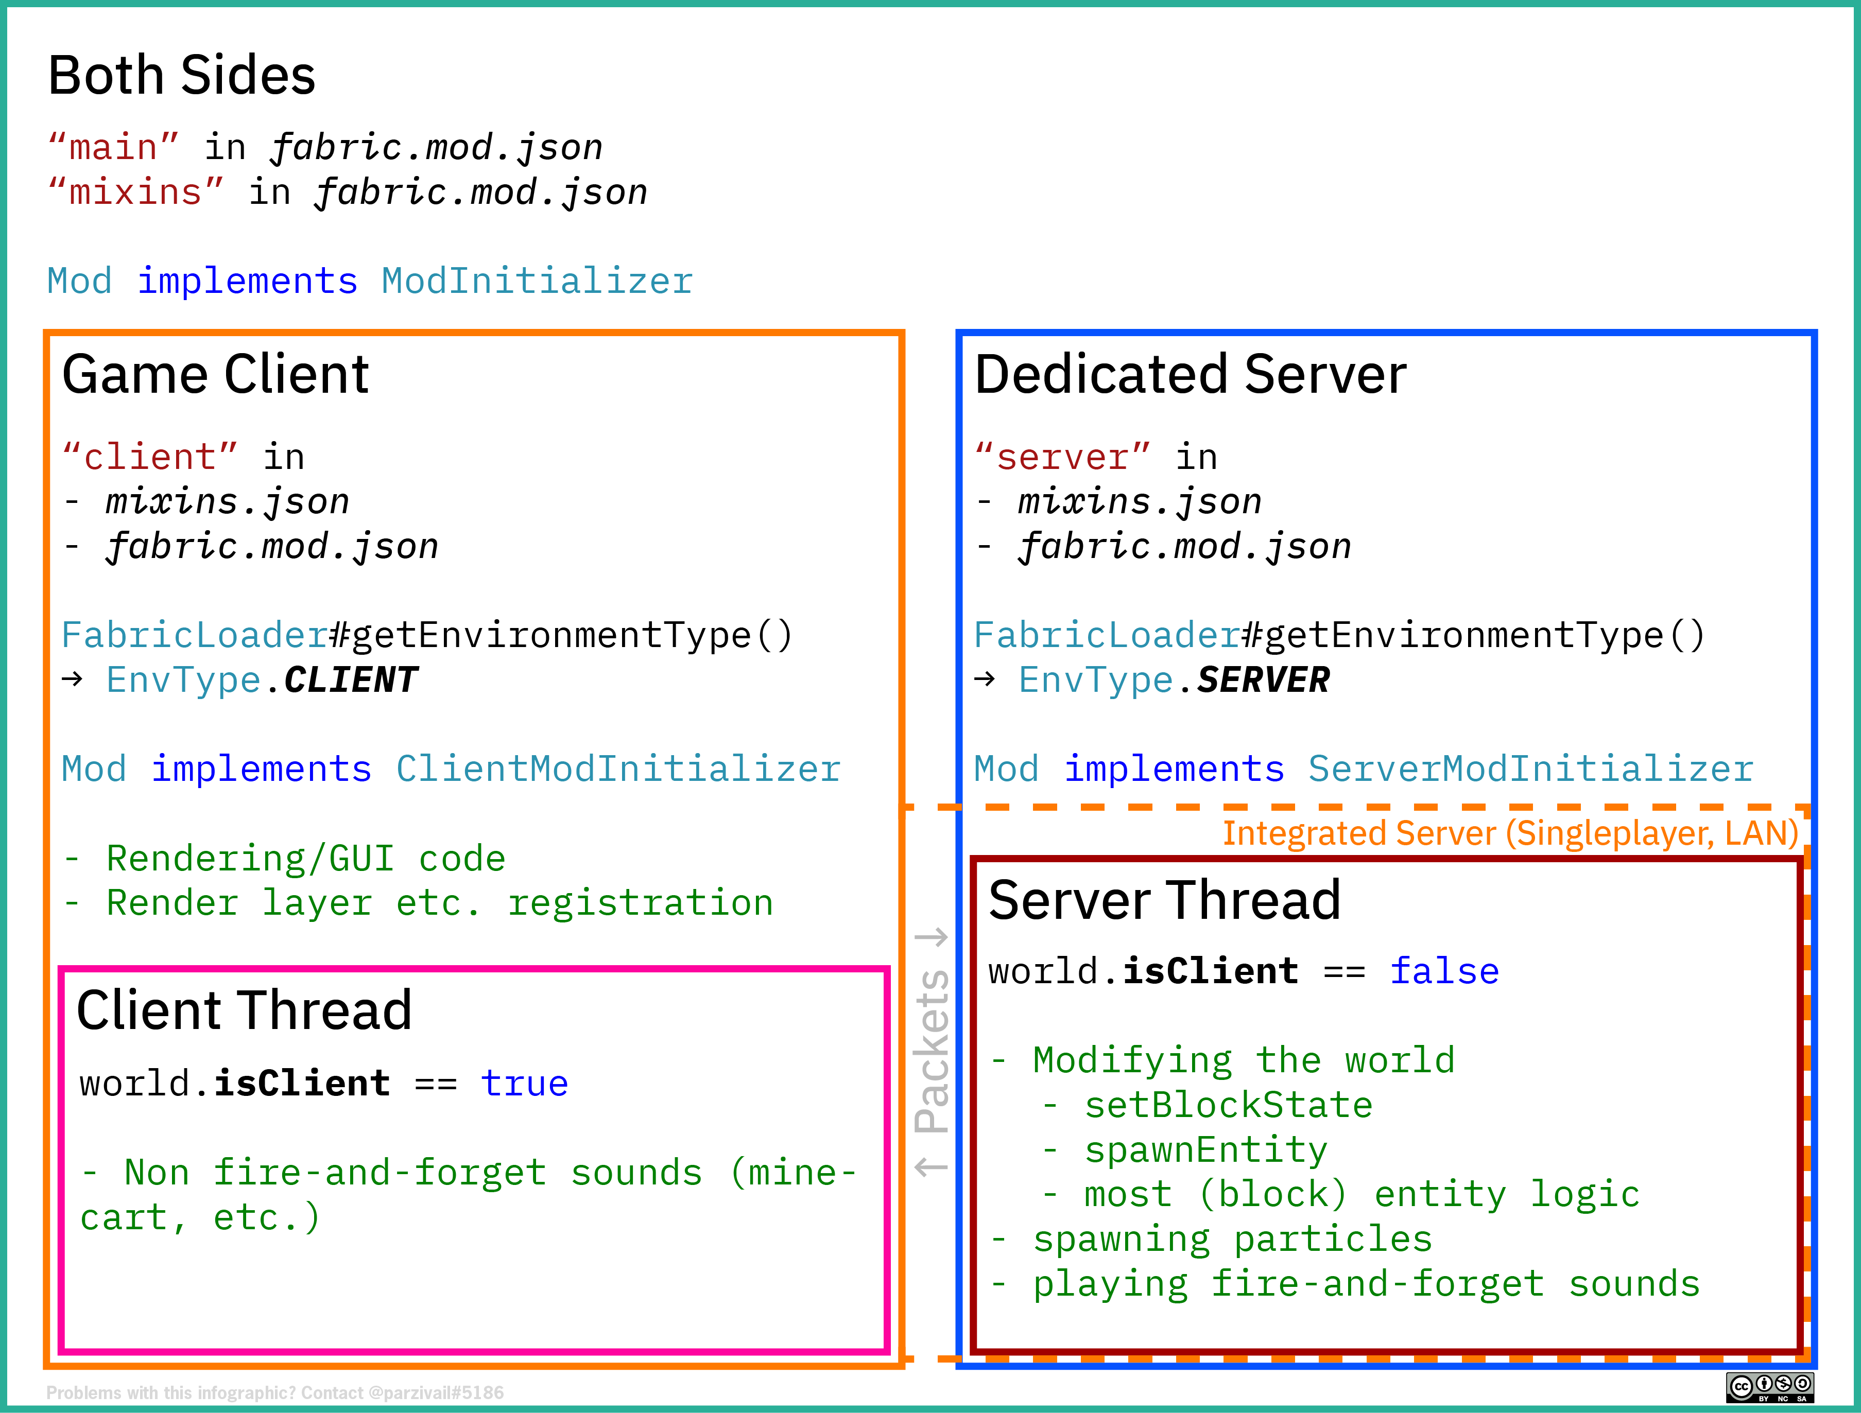1861x1413 pixels.
Task: Click the Client Thread box title
Action: pos(244,1010)
